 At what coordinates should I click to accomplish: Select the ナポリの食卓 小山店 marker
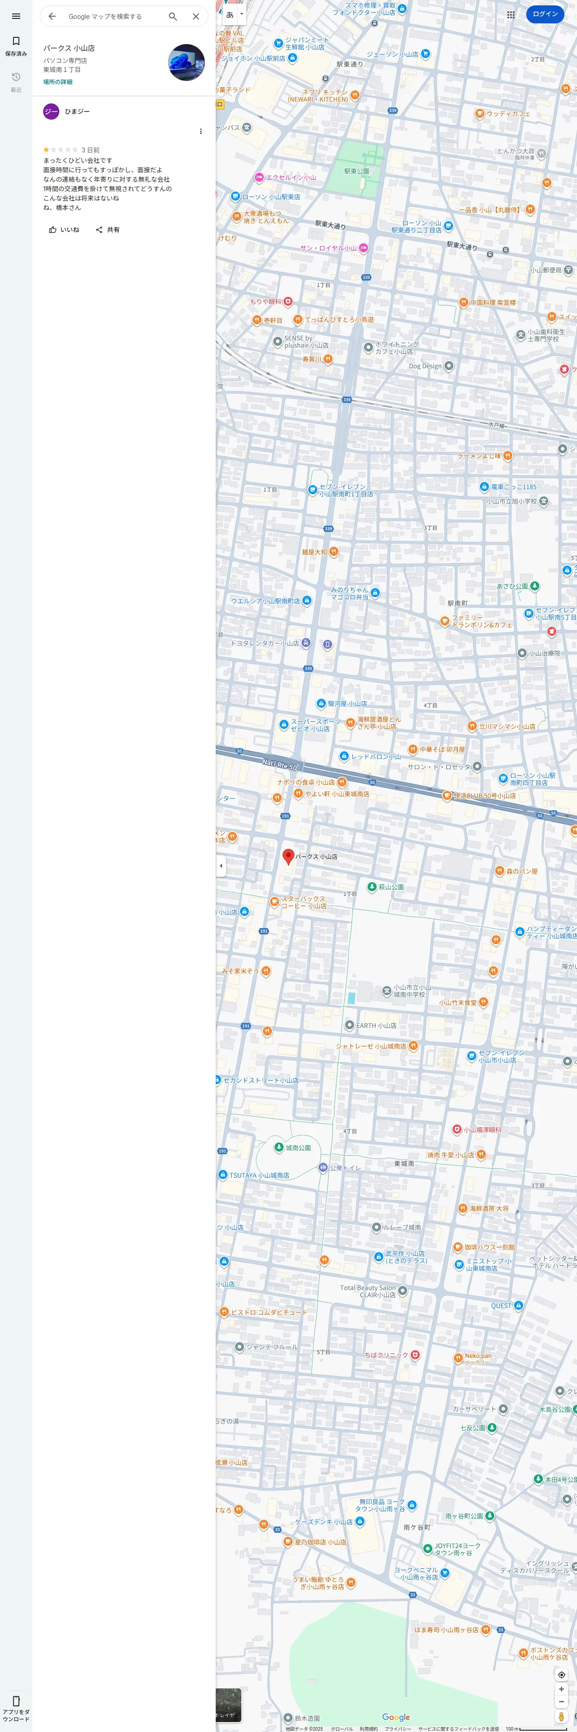342,782
